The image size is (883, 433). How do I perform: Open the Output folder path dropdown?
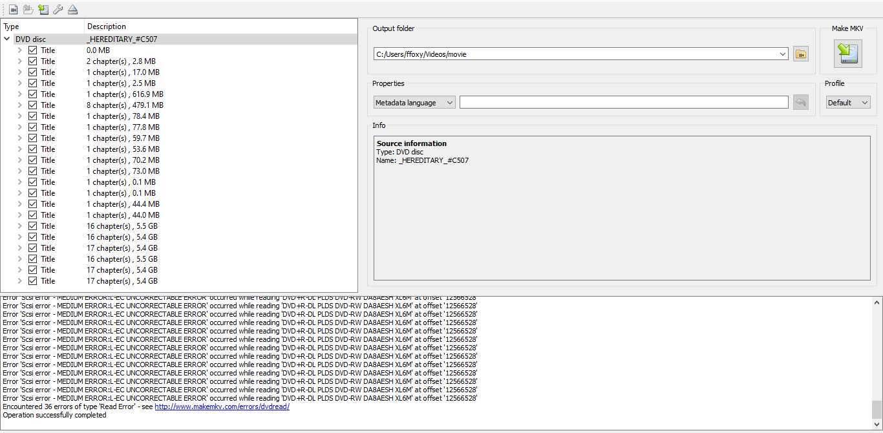pos(783,54)
